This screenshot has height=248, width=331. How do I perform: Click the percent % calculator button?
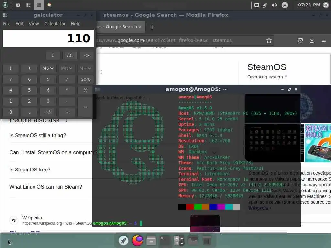pyautogui.click(x=85, y=90)
